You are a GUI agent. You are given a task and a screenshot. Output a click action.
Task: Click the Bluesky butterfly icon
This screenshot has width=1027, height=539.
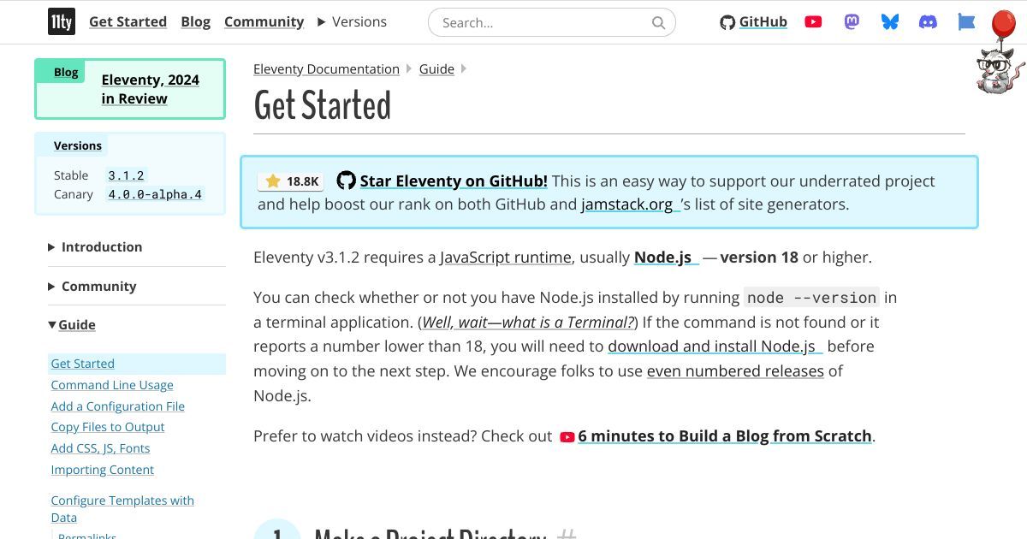point(890,22)
